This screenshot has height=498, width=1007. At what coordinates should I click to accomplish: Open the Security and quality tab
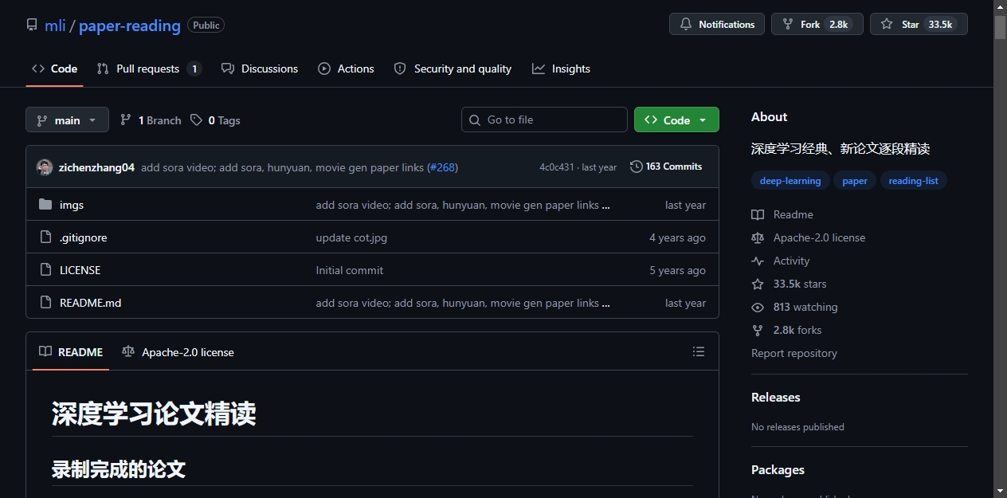click(453, 69)
